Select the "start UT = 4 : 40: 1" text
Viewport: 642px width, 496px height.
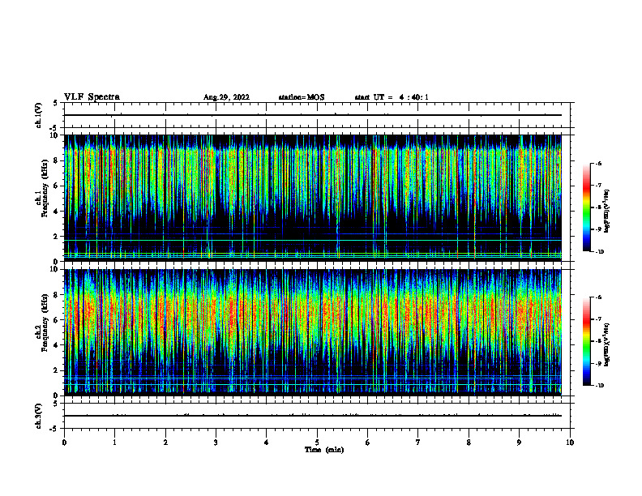pos(392,97)
